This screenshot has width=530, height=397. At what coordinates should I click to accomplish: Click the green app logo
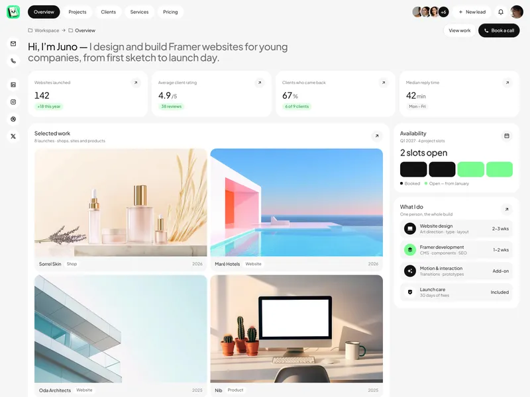(x=13, y=12)
